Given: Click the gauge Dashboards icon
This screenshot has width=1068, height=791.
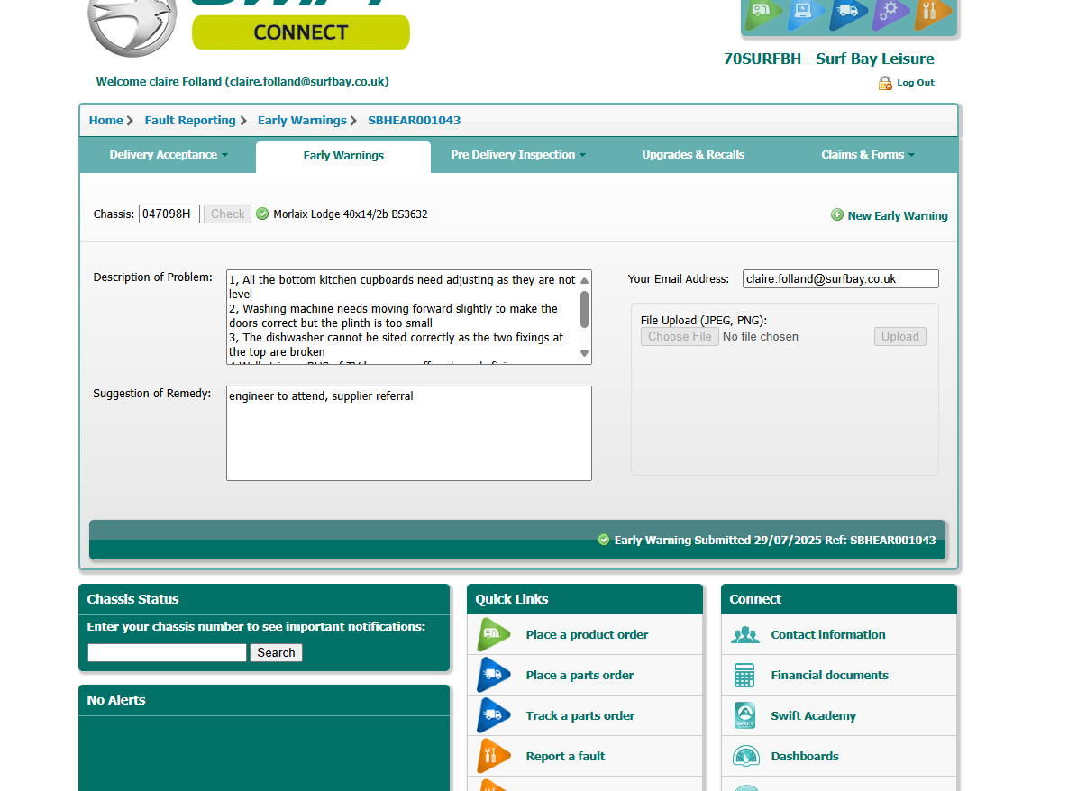Looking at the screenshot, I should [746, 756].
